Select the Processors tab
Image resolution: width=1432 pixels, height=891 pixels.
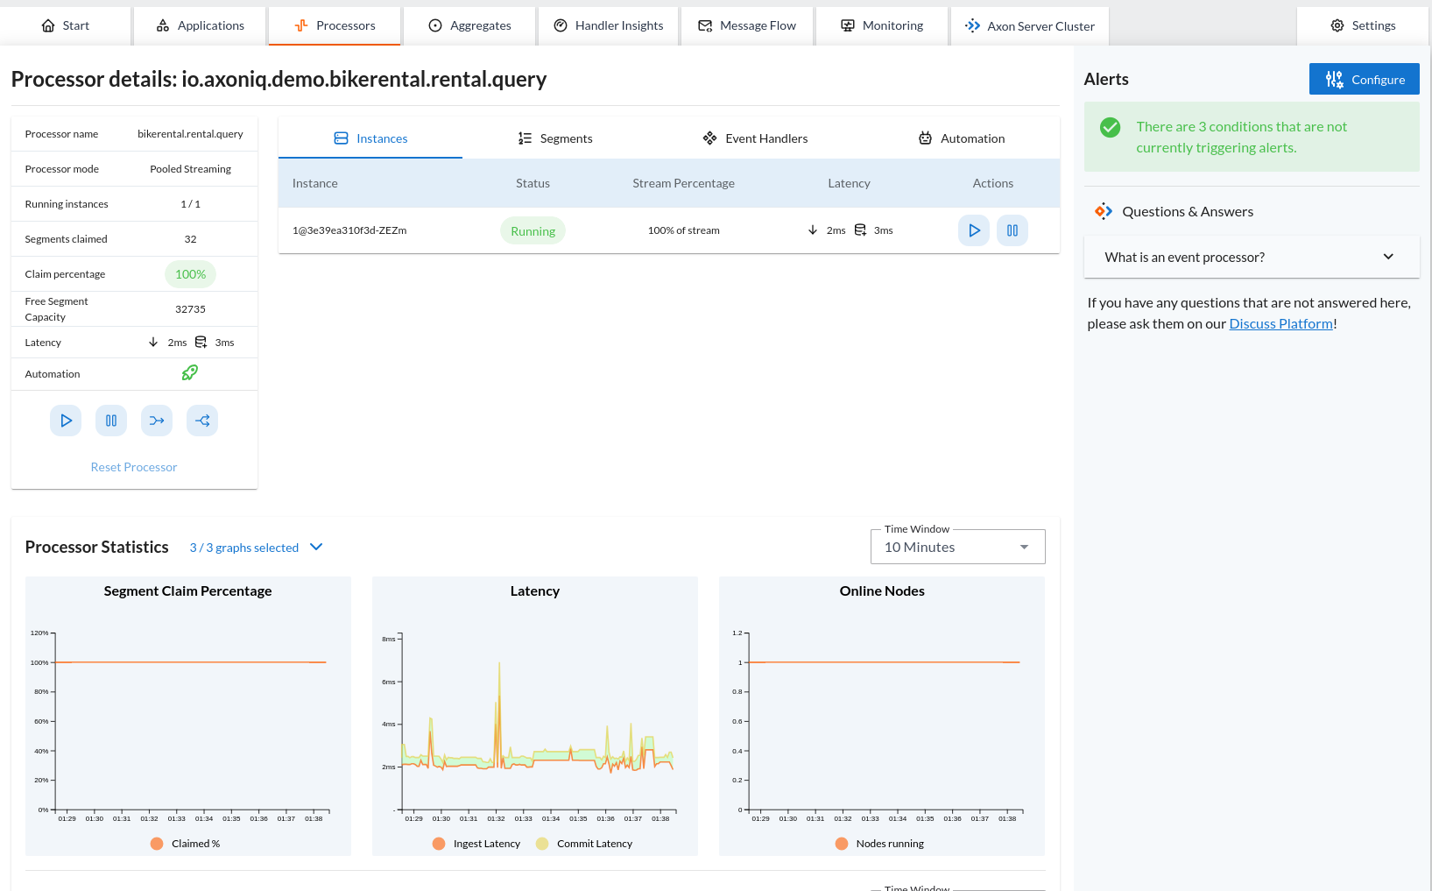click(335, 25)
